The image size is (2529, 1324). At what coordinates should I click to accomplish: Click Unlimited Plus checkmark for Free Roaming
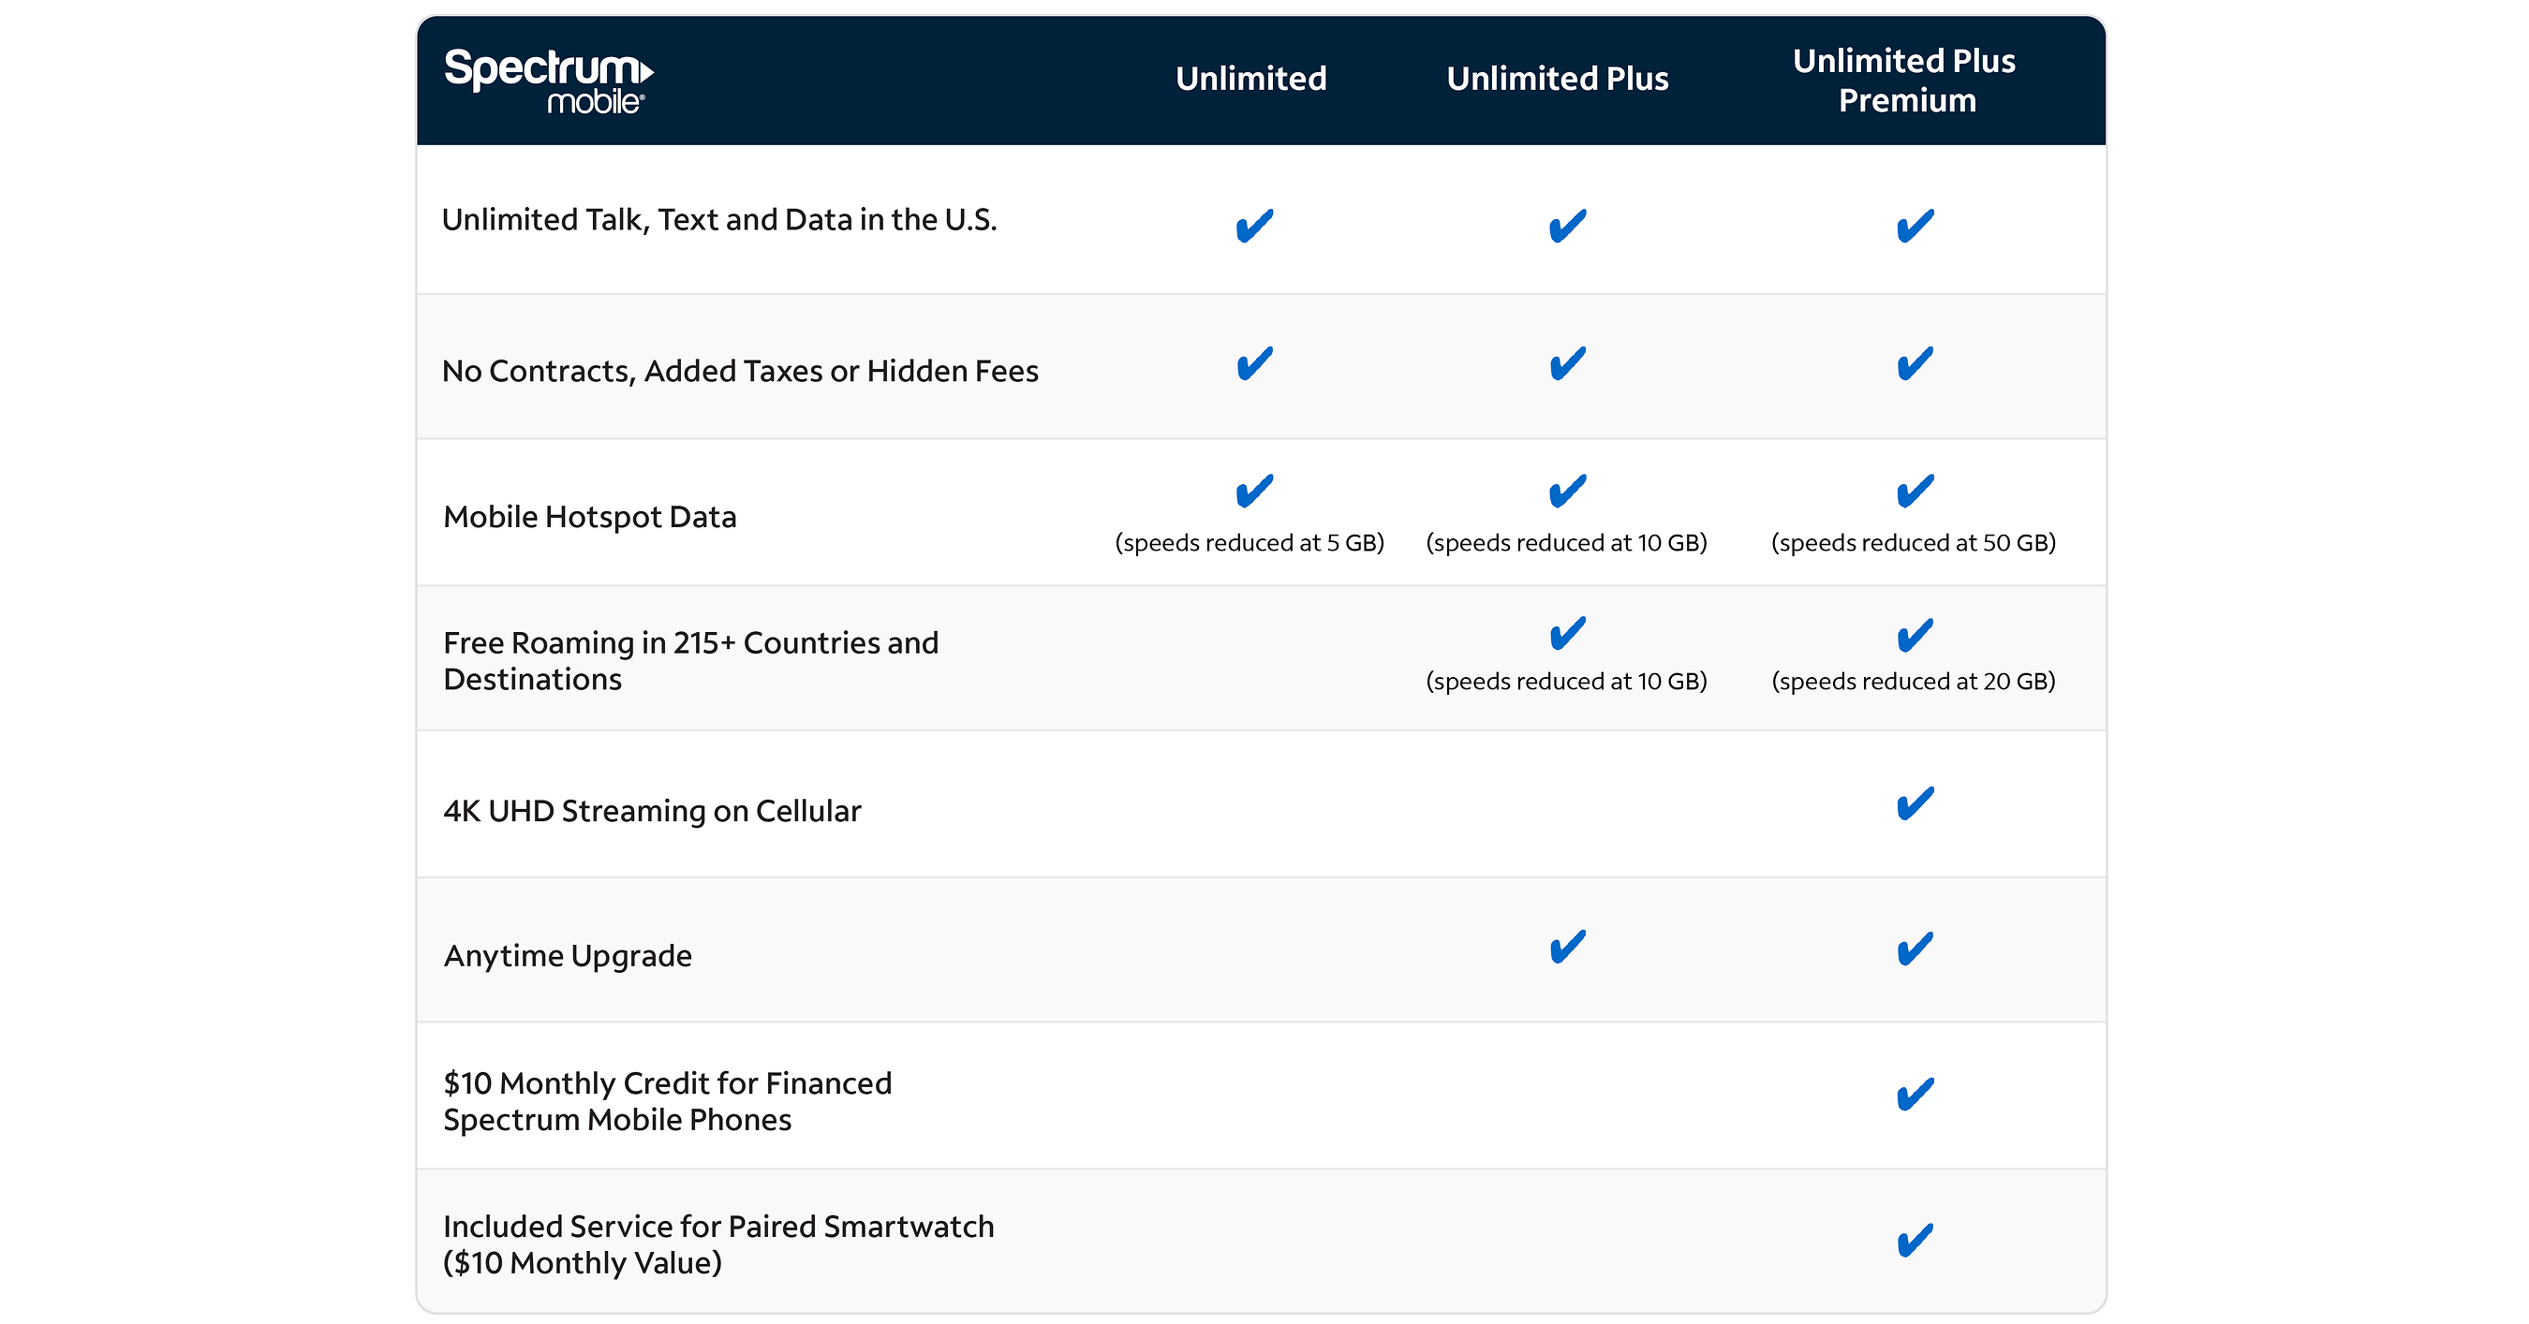click(1567, 633)
